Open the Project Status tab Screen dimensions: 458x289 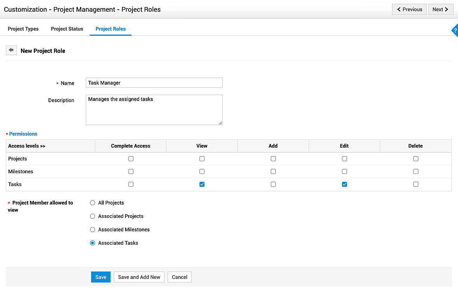tap(67, 29)
